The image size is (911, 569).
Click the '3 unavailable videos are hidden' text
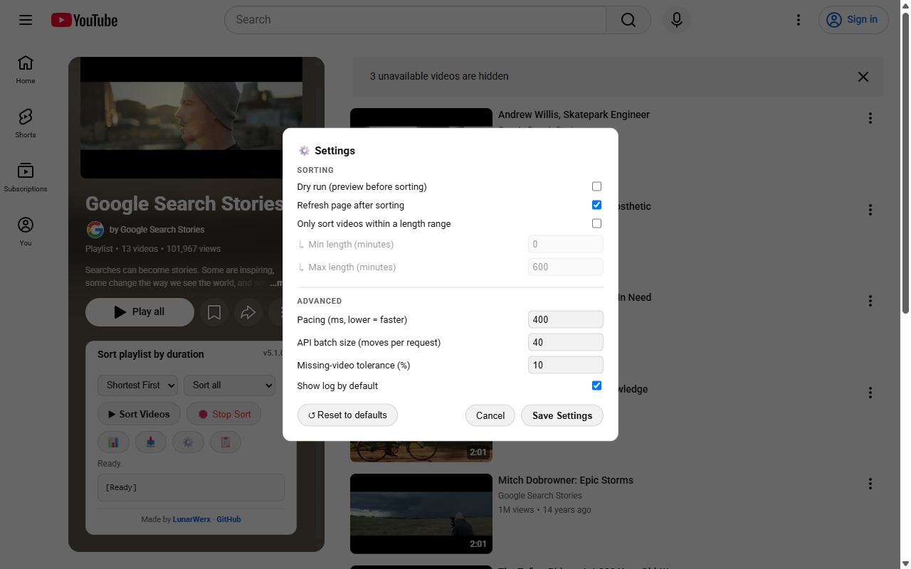(439, 76)
